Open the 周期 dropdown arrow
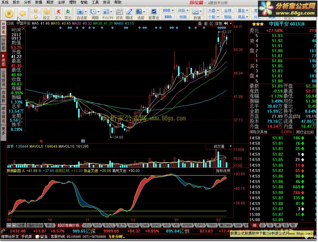 tap(99, 12)
